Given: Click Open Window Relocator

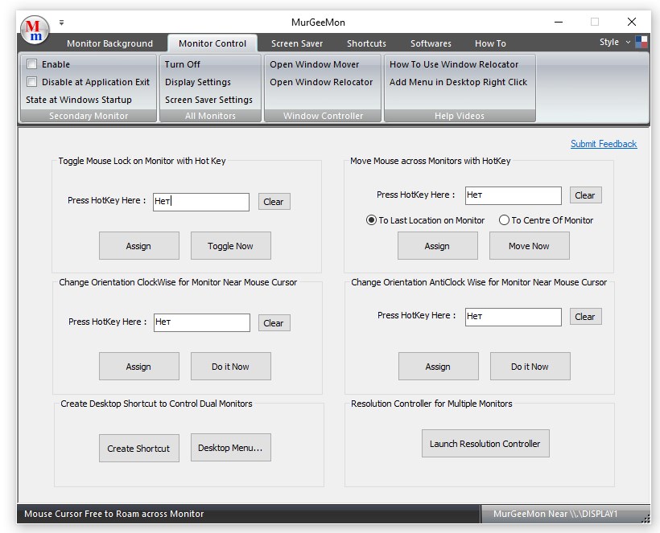Looking at the screenshot, I should click(x=321, y=82).
